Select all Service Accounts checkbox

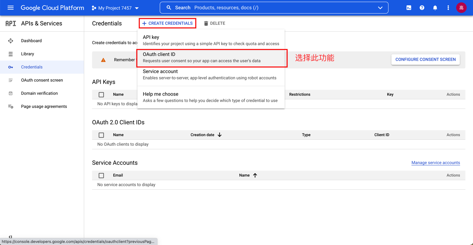[101, 176]
